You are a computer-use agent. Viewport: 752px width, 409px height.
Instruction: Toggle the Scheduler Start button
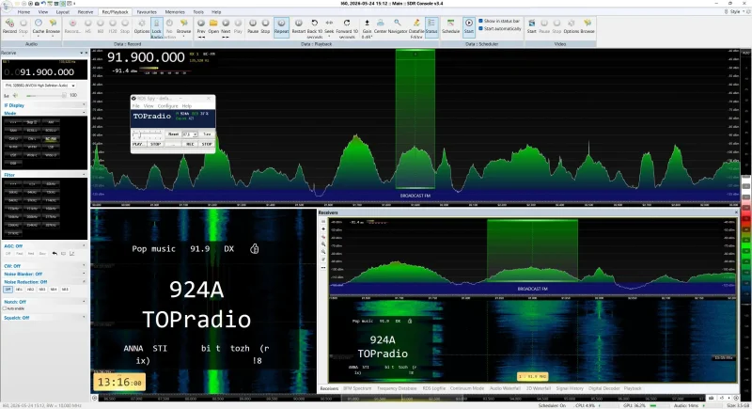(x=468, y=26)
